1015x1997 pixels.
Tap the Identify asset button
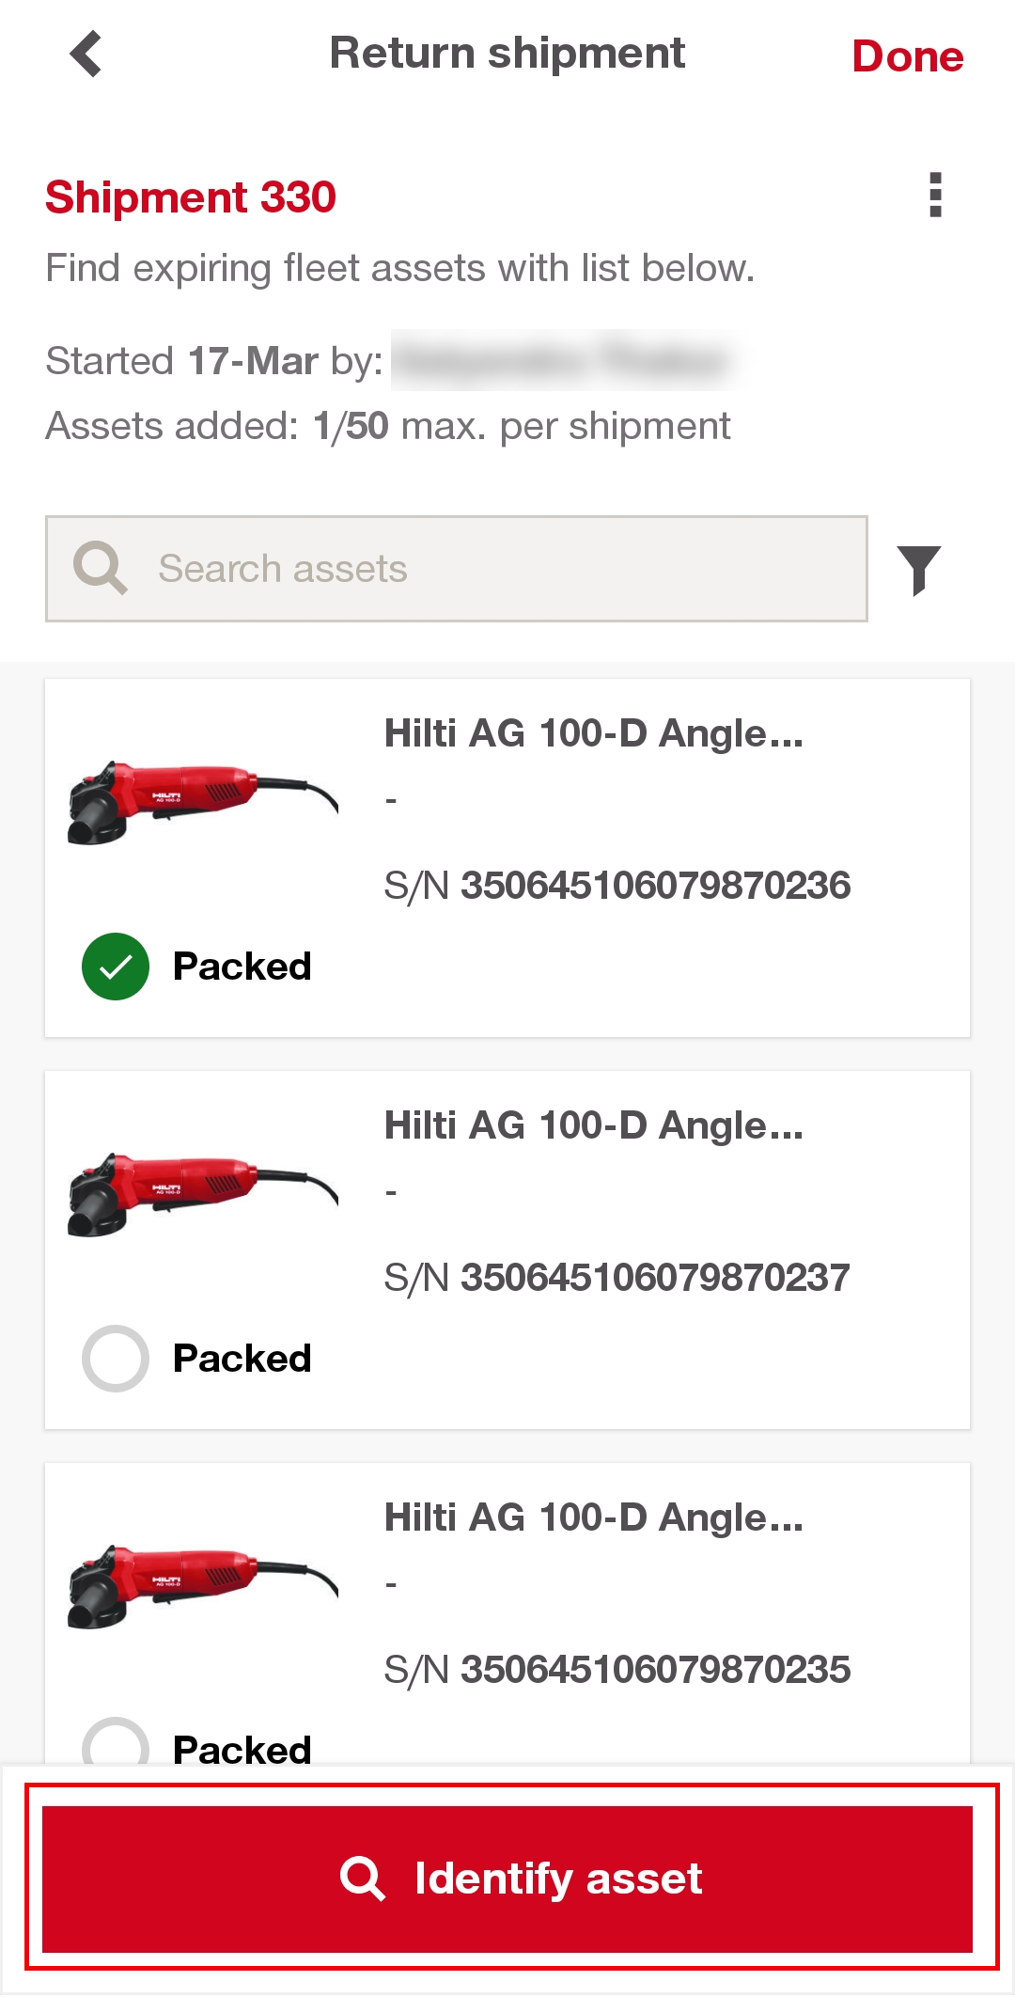(x=507, y=1879)
